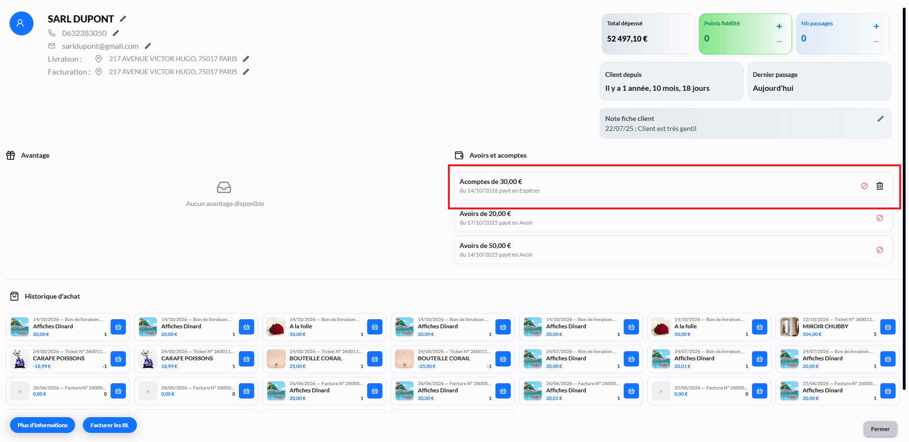Select the Client depuis card
This screenshot has width=909, height=442.
click(672, 81)
